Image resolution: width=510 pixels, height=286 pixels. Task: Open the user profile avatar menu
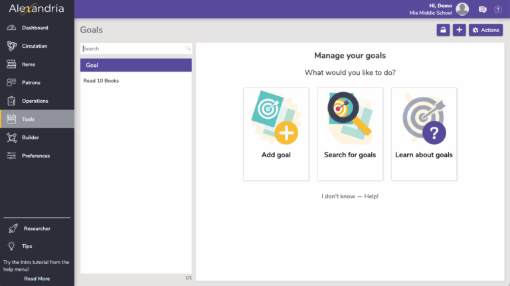tap(462, 9)
